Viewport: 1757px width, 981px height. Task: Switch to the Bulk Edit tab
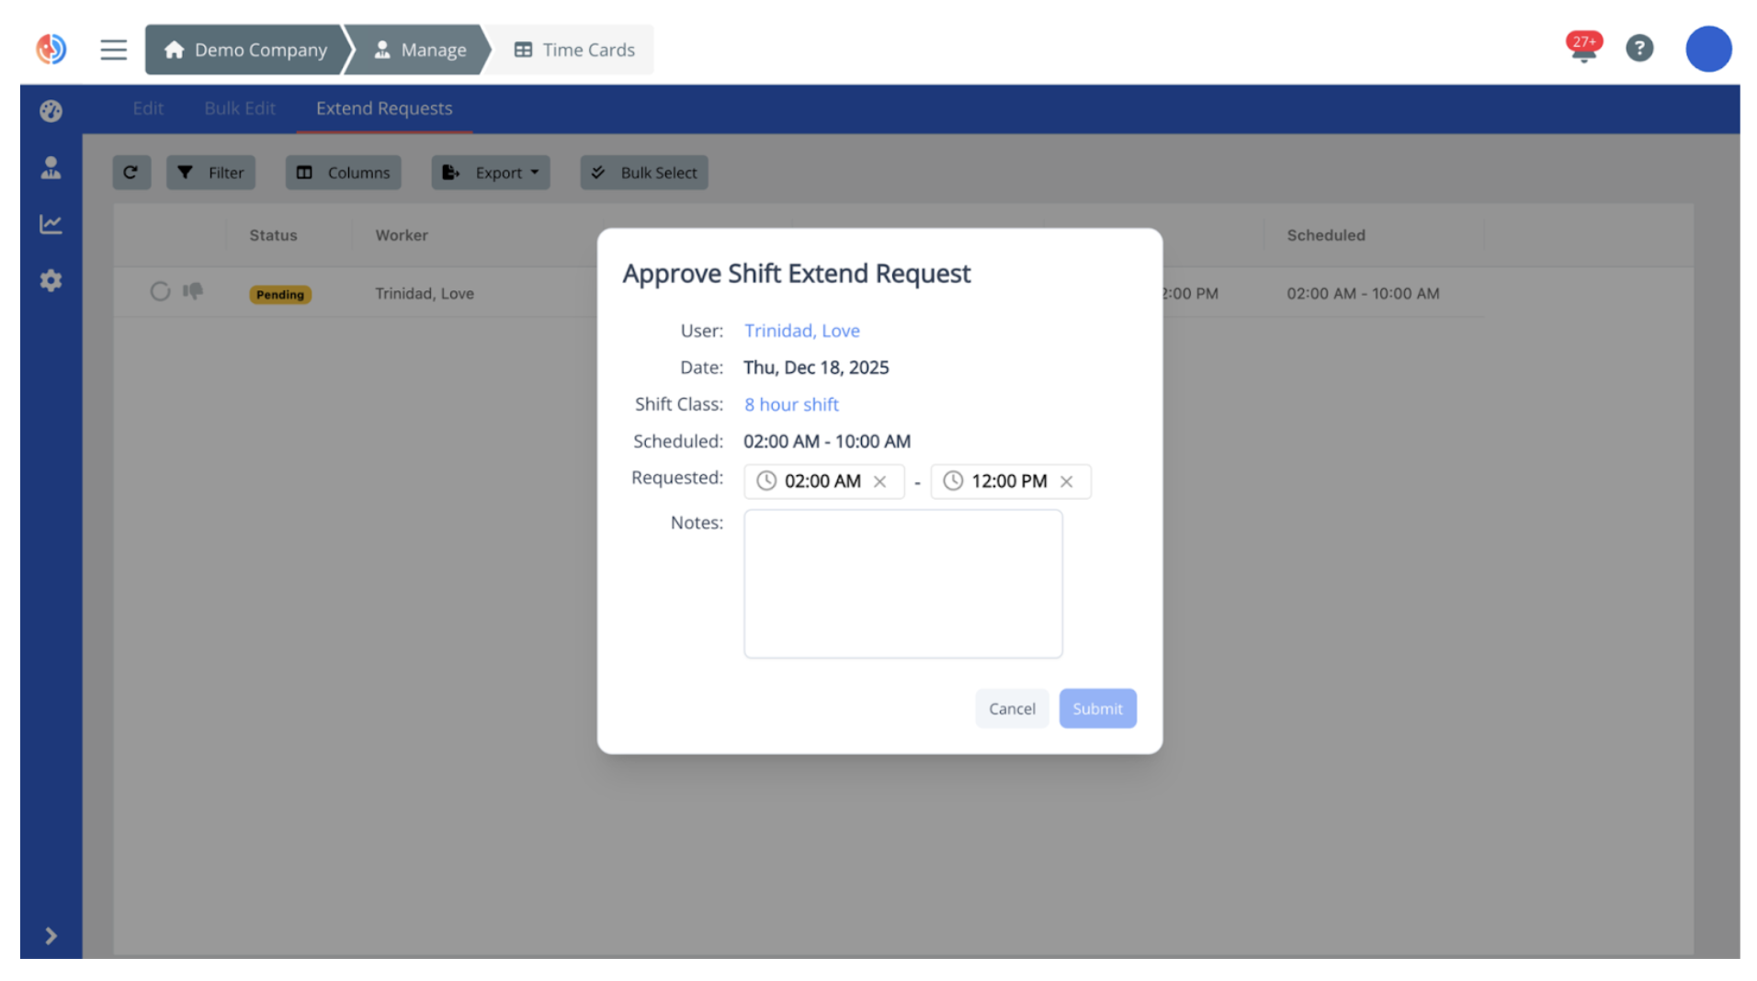[x=240, y=108]
